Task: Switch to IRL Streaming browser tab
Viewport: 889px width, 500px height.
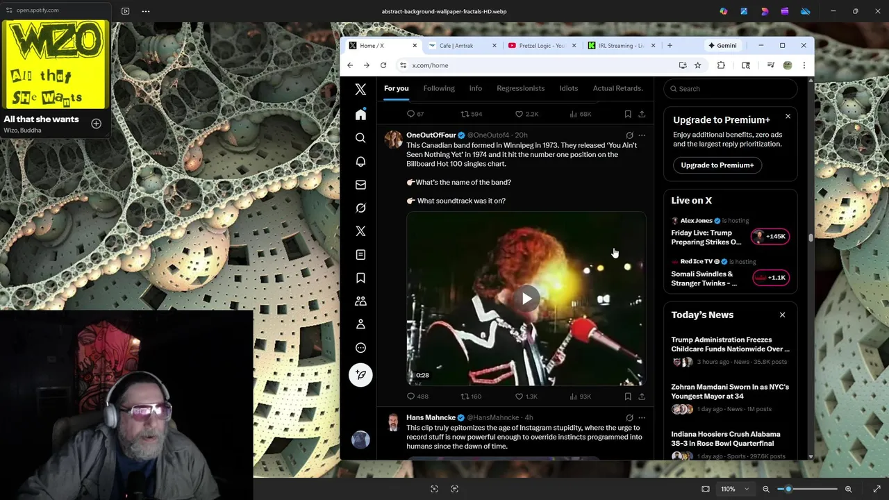Action: pos(621,46)
